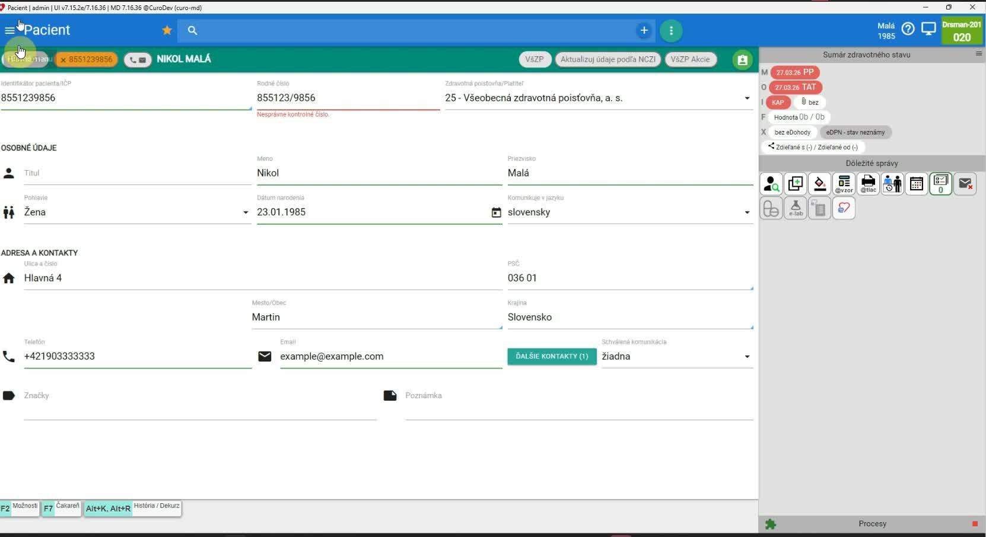Expand the Zdravotná poisťovňa dropdown
Screen dimensions: 986x537
point(746,98)
